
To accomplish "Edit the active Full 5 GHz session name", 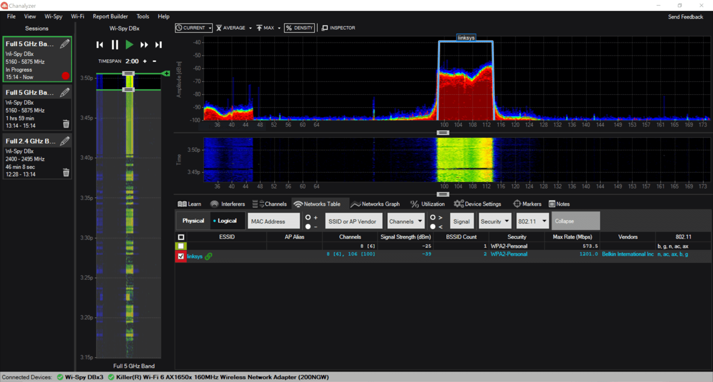I will [x=65, y=44].
